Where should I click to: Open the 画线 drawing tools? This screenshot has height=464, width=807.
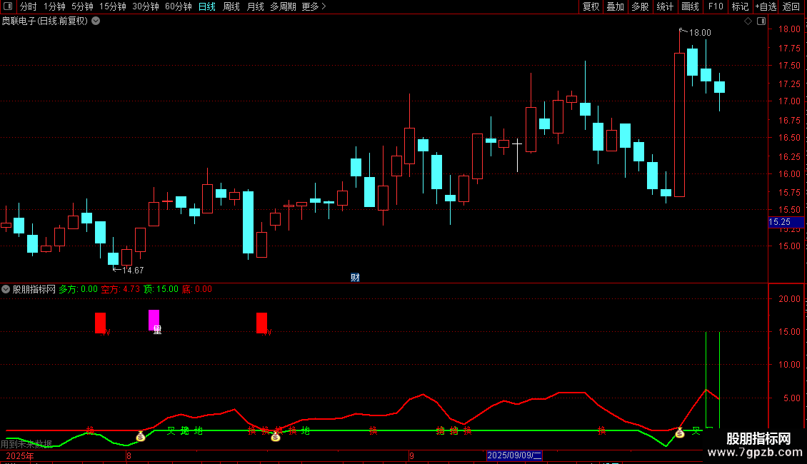(x=690, y=6)
